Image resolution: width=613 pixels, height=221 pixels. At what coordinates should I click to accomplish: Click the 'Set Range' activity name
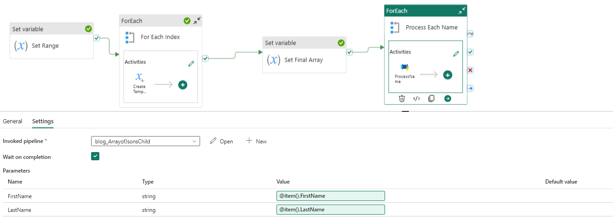45,46
